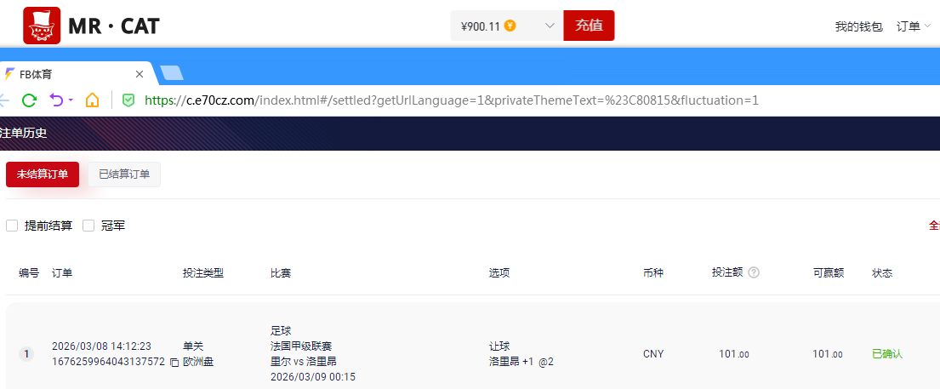Click the 注单历史 page heading
Image resolution: width=940 pixels, height=389 pixels.
[x=23, y=134]
